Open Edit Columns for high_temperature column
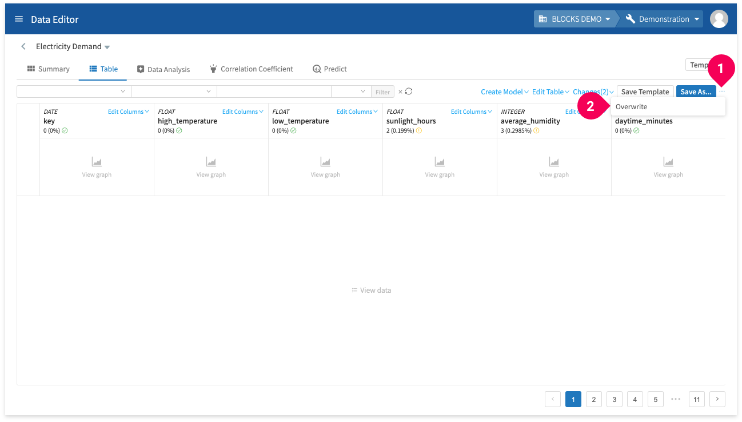This screenshot has width=742, height=422. [x=243, y=112]
